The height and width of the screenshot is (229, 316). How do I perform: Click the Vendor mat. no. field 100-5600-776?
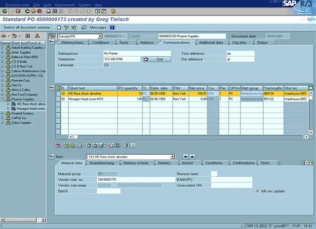136,180
